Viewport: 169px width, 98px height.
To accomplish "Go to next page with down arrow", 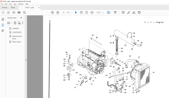I will coord(58,12).
